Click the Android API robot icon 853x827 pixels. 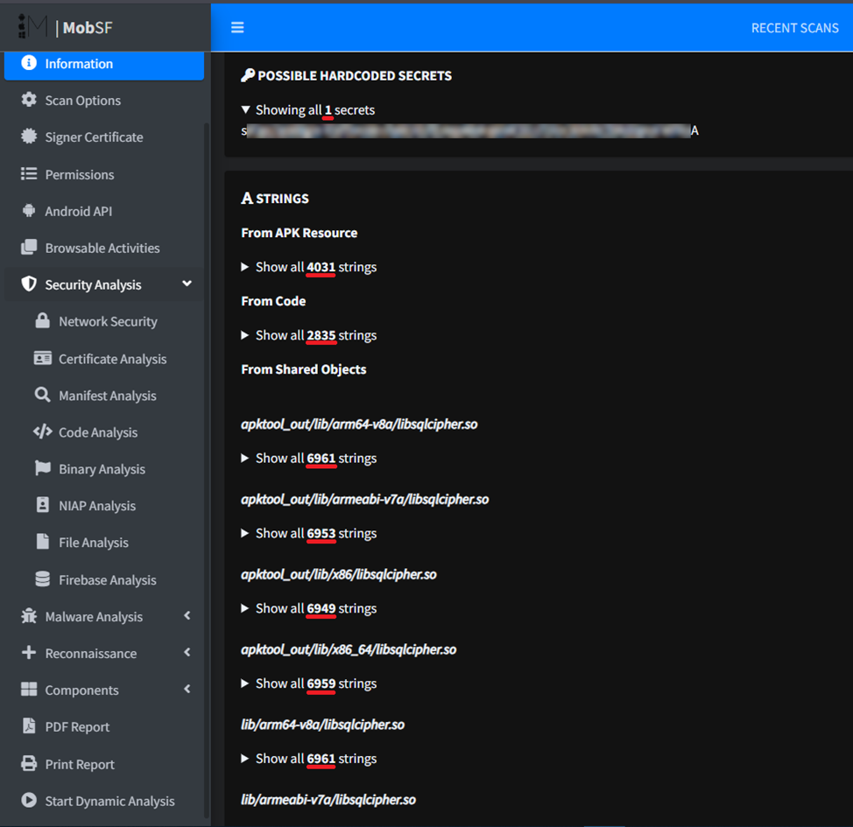(29, 211)
